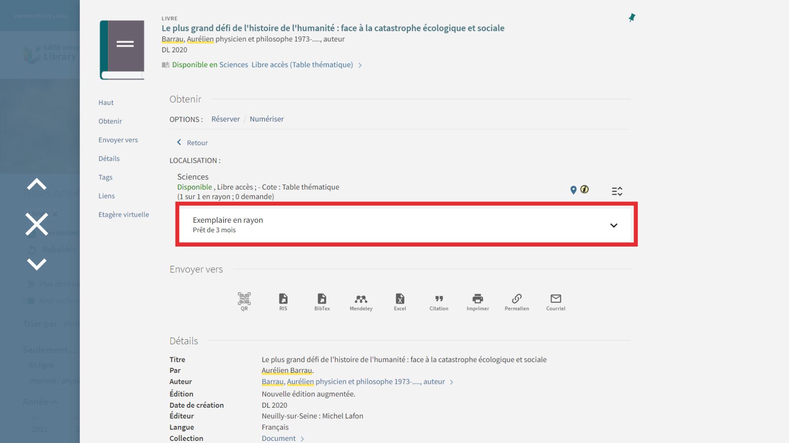Open the map locator pin icon
Image resolution: width=789 pixels, height=443 pixels.
click(573, 190)
